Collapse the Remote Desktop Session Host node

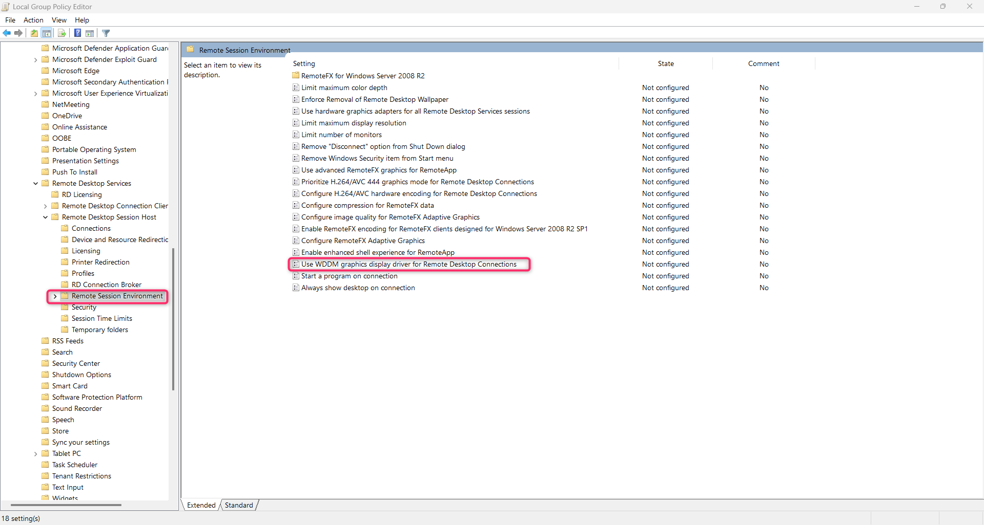point(45,217)
